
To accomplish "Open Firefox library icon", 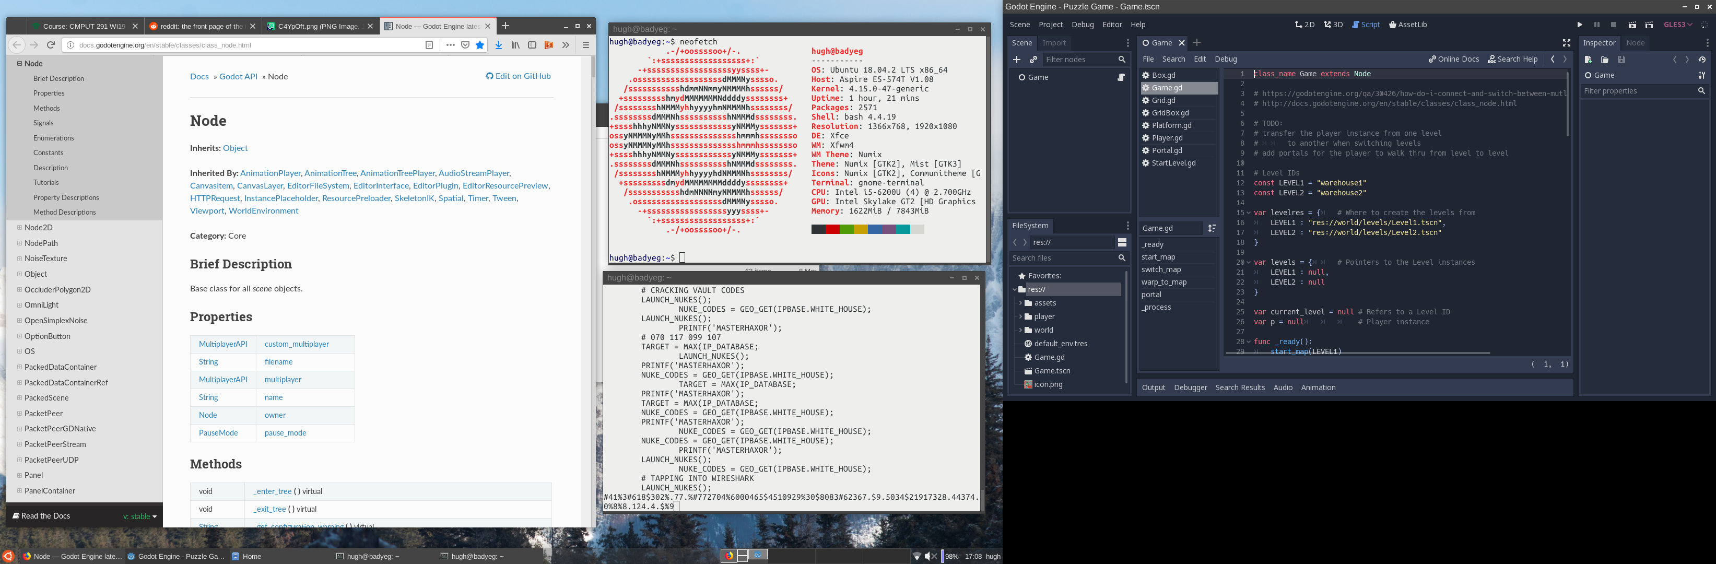I will click(515, 45).
